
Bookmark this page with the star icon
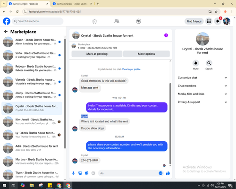click(216, 12)
